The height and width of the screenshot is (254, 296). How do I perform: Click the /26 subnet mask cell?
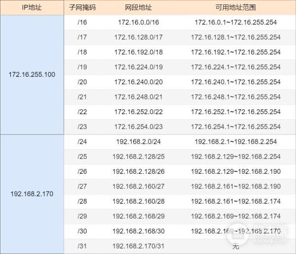point(82,171)
